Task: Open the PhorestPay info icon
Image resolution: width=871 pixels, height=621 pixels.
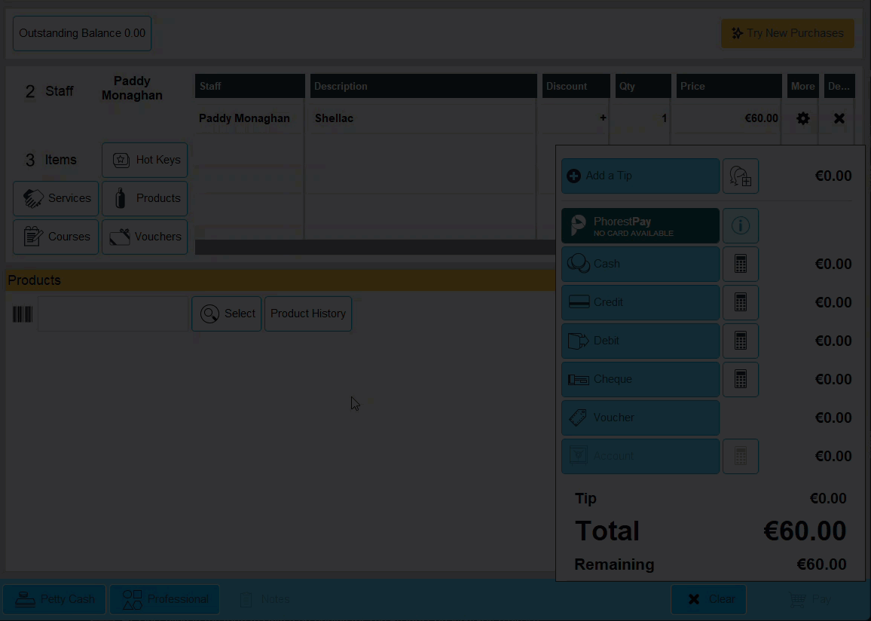Action: point(741,225)
